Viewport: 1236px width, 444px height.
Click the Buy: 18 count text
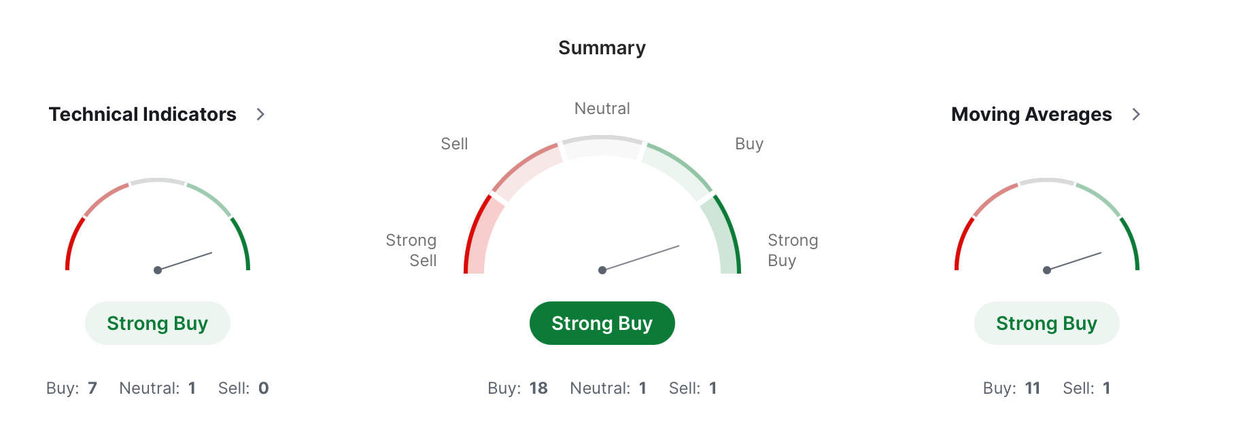[x=517, y=388]
